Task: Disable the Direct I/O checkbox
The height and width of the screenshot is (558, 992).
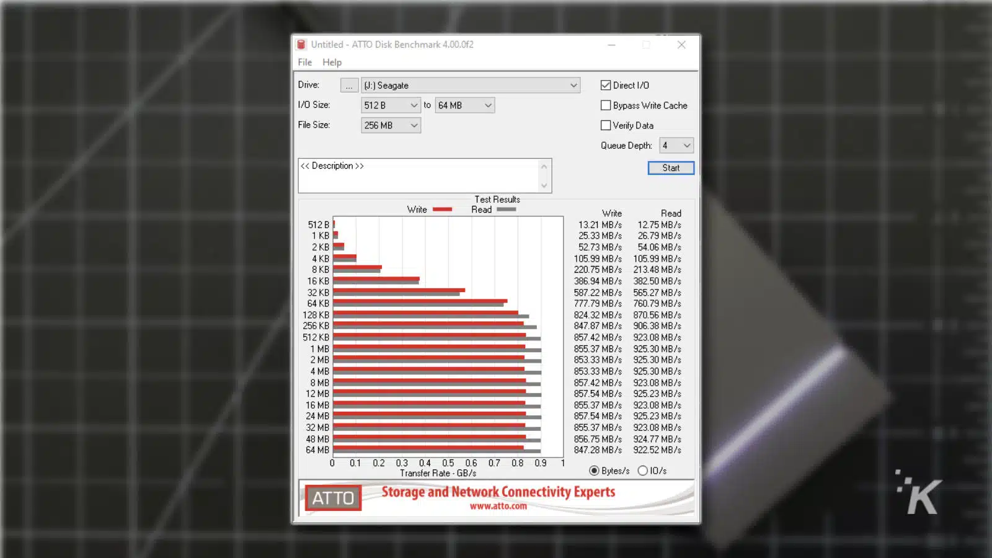Action: (x=606, y=86)
